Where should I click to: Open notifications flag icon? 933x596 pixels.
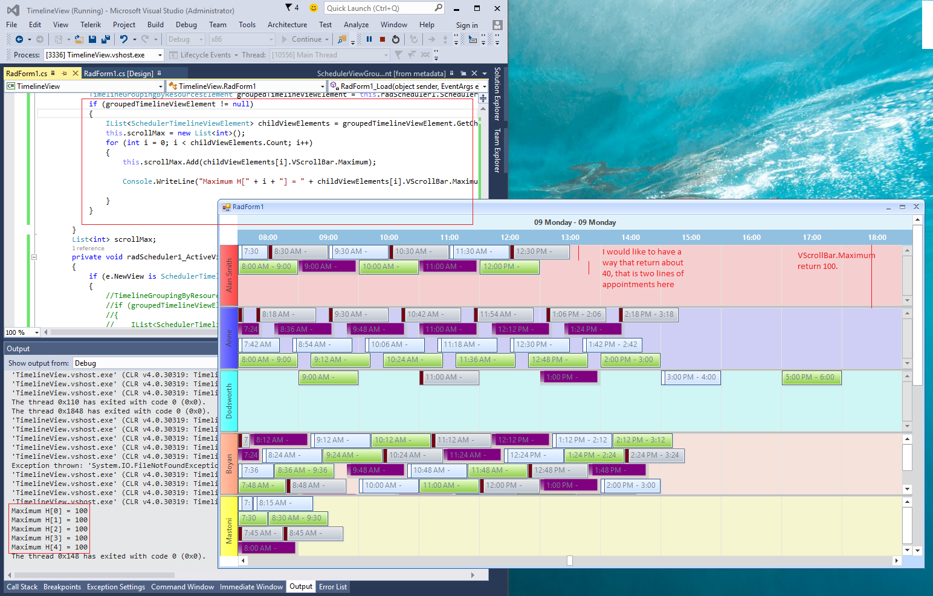pyautogui.click(x=289, y=8)
